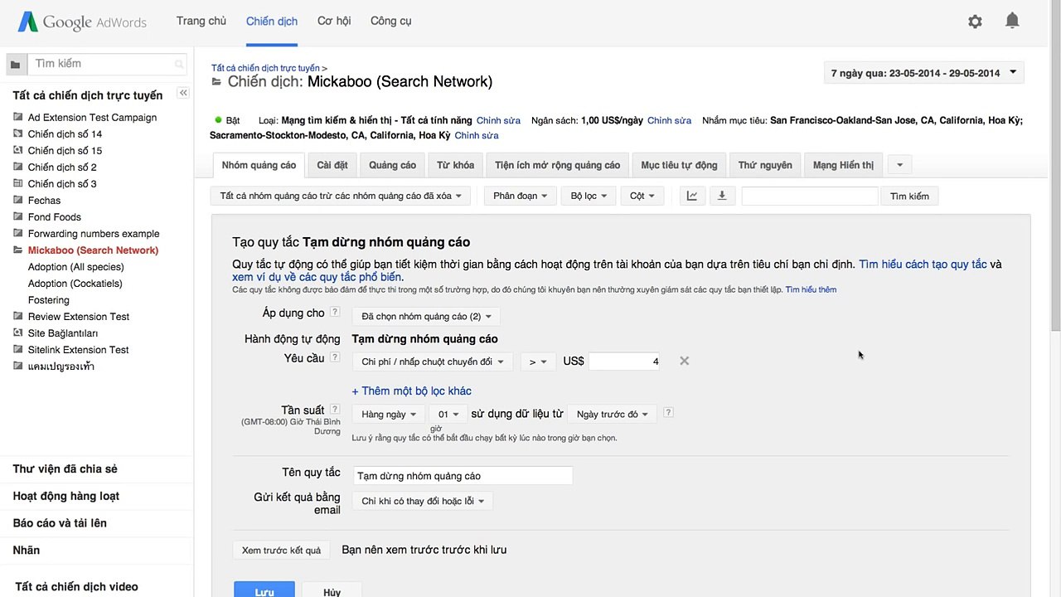The width and height of the screenshot is (1061, 597).
Task: Click the Tìm kiếm button
Action: coord(909,197)
